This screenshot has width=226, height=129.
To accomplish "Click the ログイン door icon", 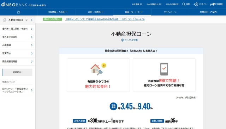I will (196, 4).
